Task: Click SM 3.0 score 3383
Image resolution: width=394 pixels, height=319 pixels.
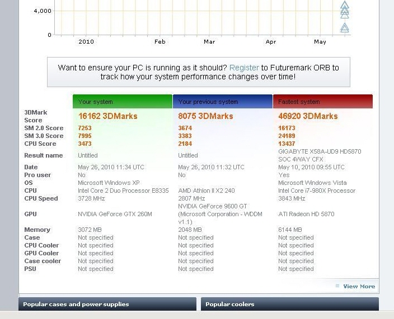Action: coord(185,136)
